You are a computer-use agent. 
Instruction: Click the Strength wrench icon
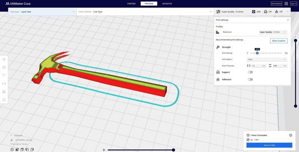218,47
